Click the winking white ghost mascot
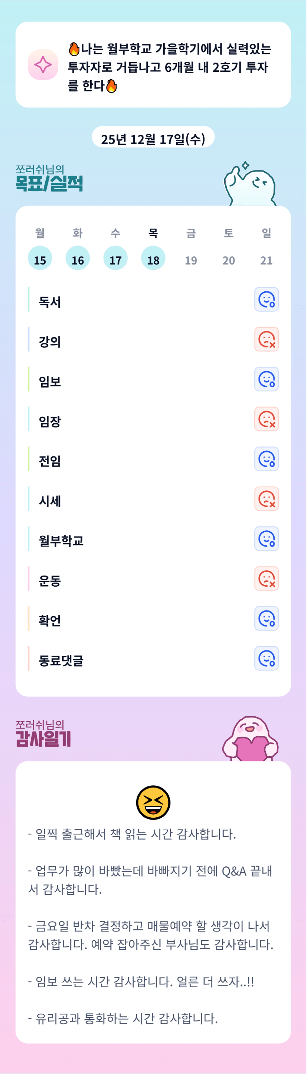Viewport: 307px width, 1074px height. point(250,185)
